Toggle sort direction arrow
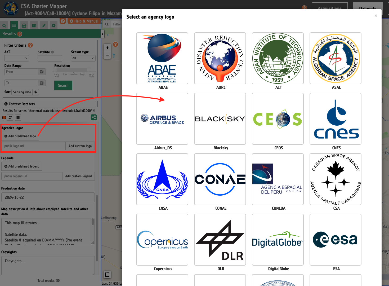389x286 pixels. click(x=36, y=92)
